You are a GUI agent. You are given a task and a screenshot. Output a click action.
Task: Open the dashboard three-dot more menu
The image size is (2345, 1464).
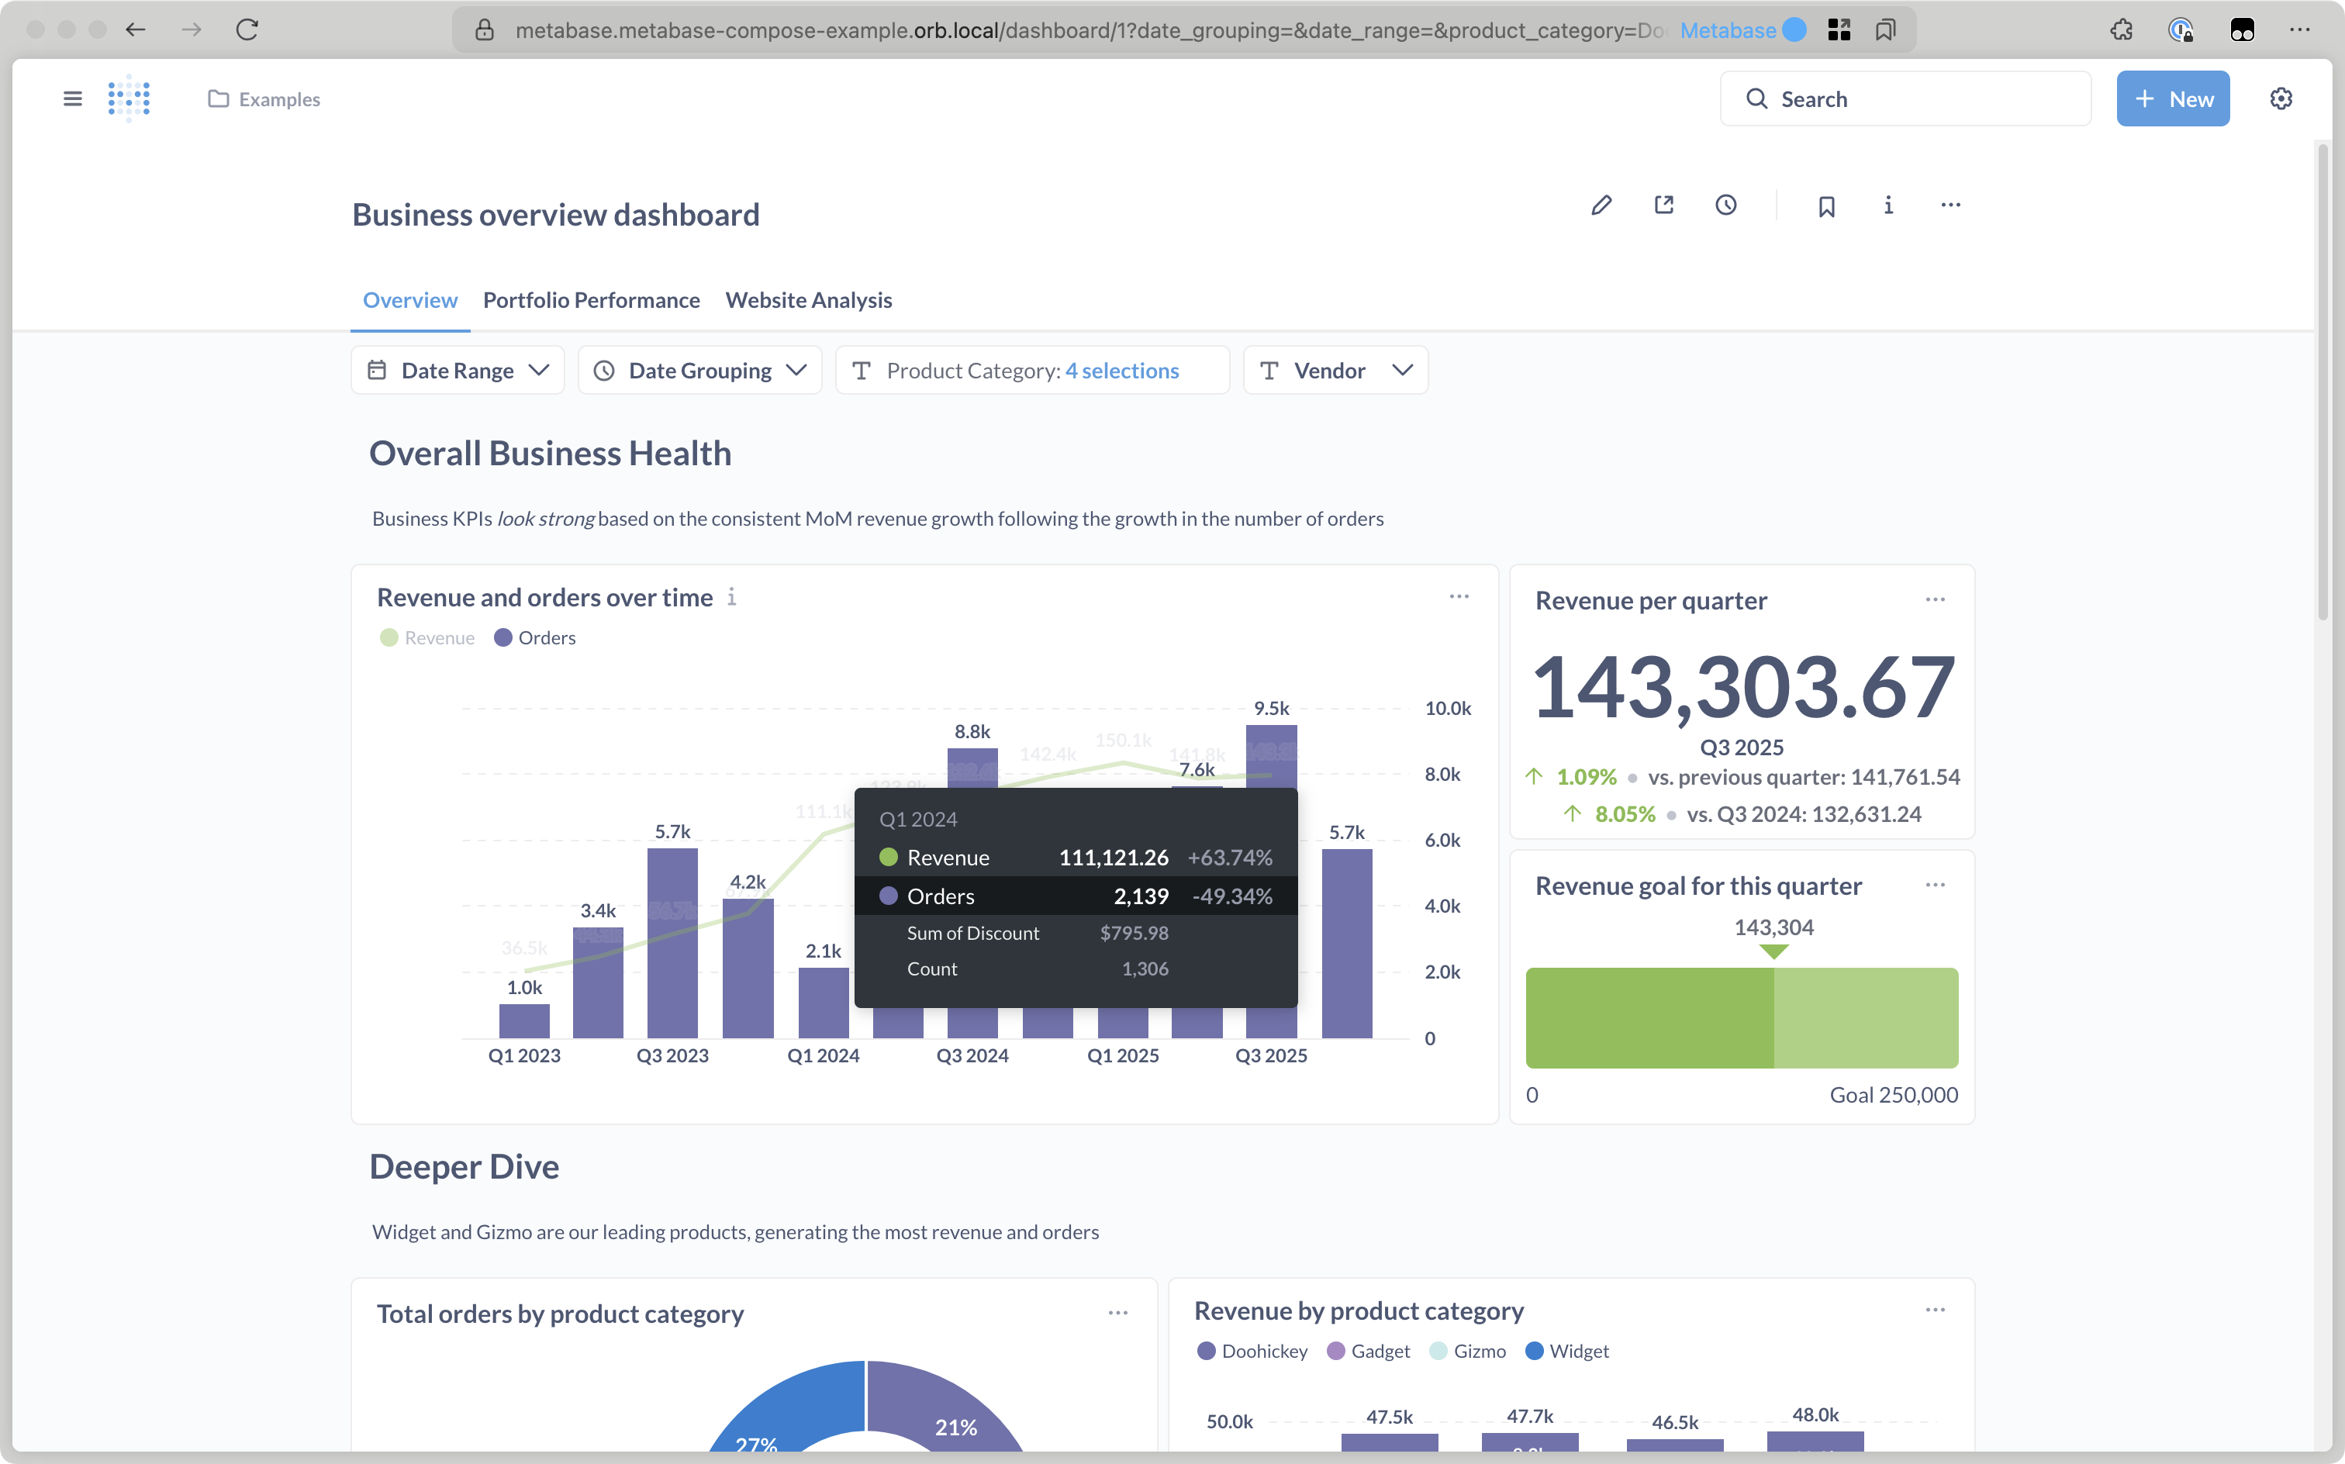click(1950, 205)
